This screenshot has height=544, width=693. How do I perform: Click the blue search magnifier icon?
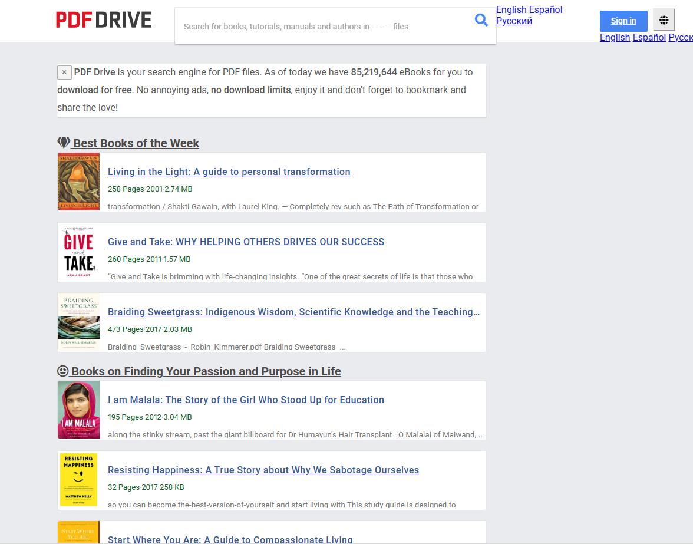pyautogui.click(x=481, y=20)
